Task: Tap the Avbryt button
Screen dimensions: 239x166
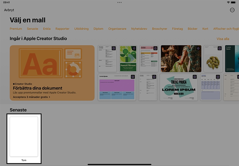Action: click(x=9, y=10)
